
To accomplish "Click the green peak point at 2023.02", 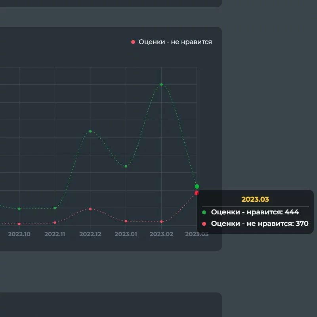I will pyautogui.click(x=161, y=84).
